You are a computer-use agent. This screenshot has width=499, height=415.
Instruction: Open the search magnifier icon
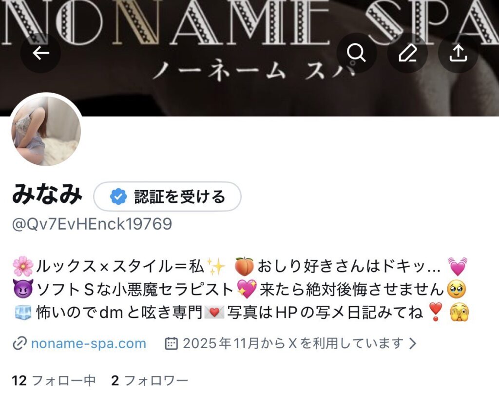point(356,53)
